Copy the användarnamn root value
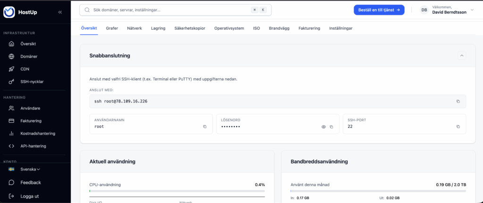The image size is (483, 203). (x=205, y=127)
